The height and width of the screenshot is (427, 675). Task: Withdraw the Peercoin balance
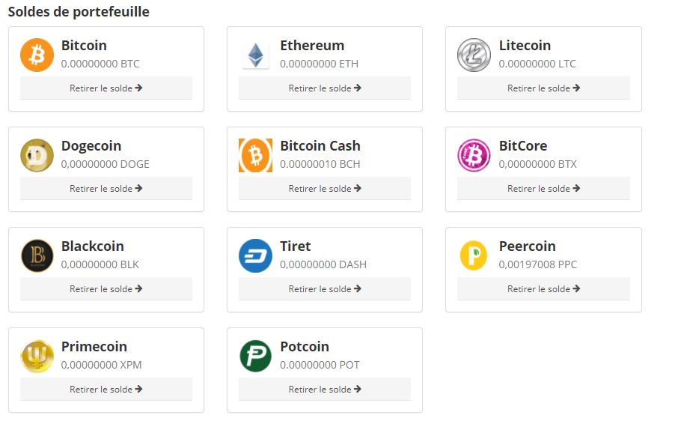pyautogui.click(x=543, y=288)
